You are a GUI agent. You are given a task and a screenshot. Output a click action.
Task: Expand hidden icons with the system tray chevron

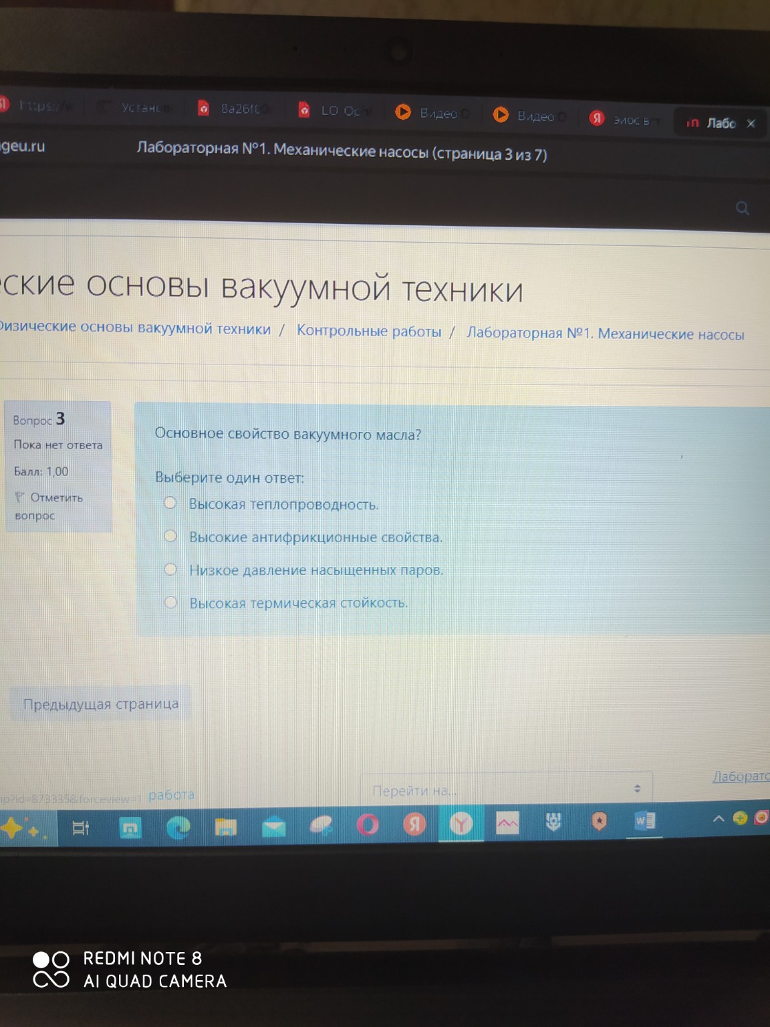point(718,818)
